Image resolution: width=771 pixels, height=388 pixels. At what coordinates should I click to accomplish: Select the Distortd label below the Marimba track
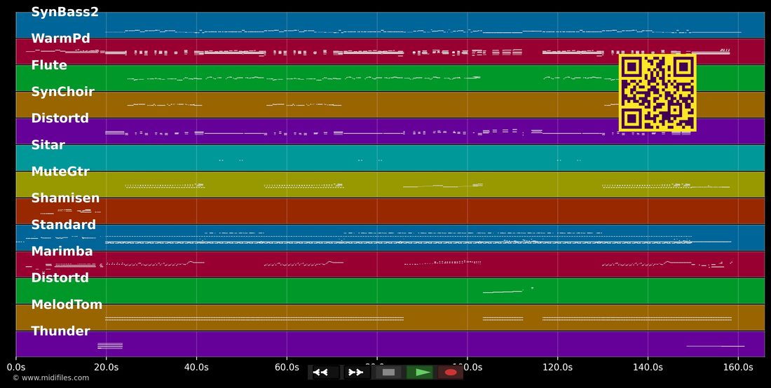[60, 277]
